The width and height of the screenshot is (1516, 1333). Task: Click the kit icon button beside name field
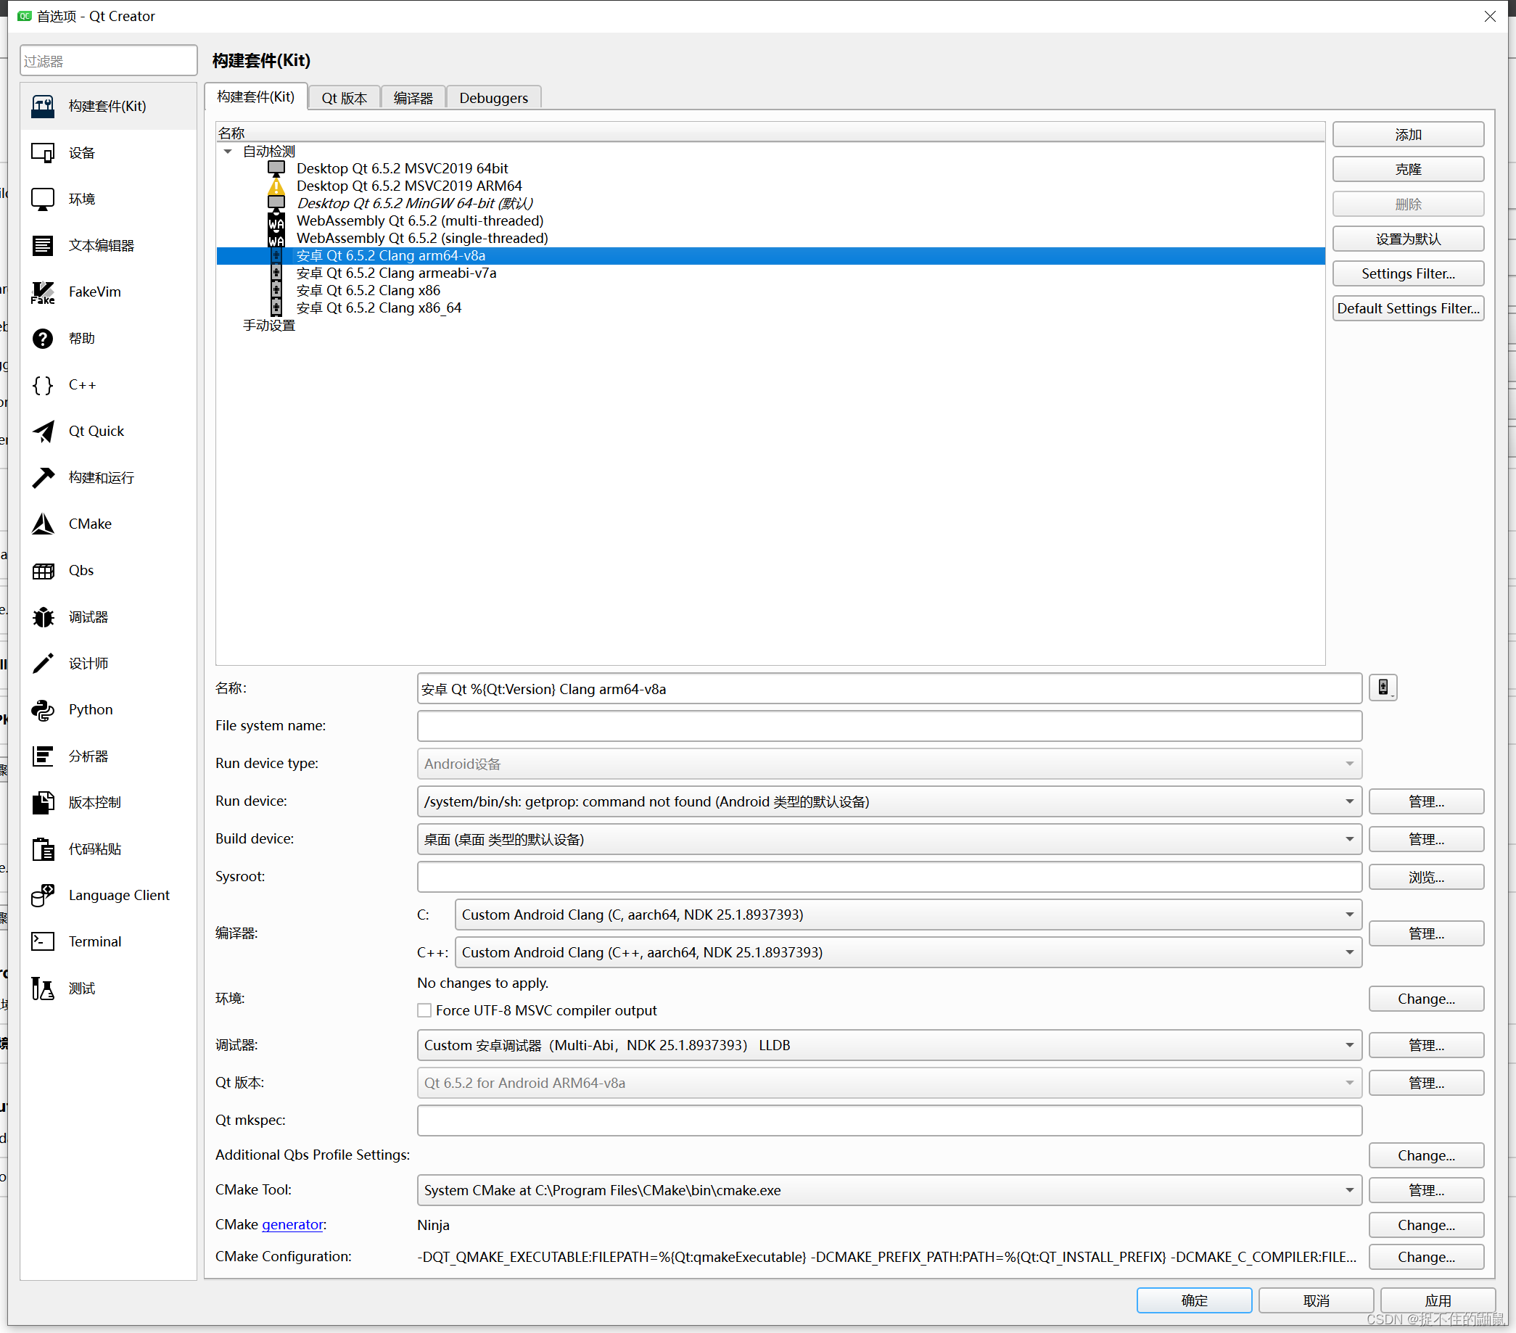(1383, 688)
